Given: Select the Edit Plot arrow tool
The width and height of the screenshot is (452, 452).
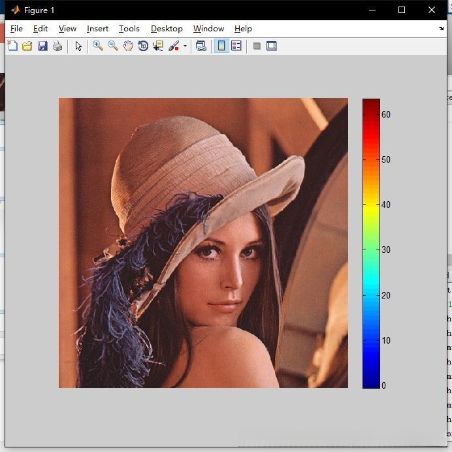Looking at the screenshot, I should pos(78,46).
